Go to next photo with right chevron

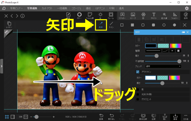(x=17, y=16)
